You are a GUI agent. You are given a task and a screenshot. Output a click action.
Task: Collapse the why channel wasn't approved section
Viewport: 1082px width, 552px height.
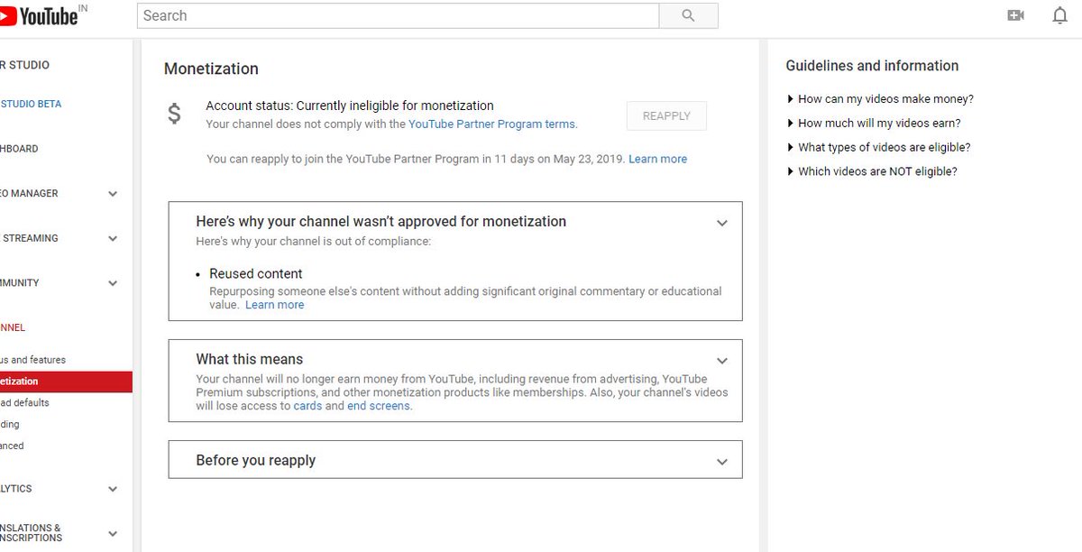[x=721, y=223]
